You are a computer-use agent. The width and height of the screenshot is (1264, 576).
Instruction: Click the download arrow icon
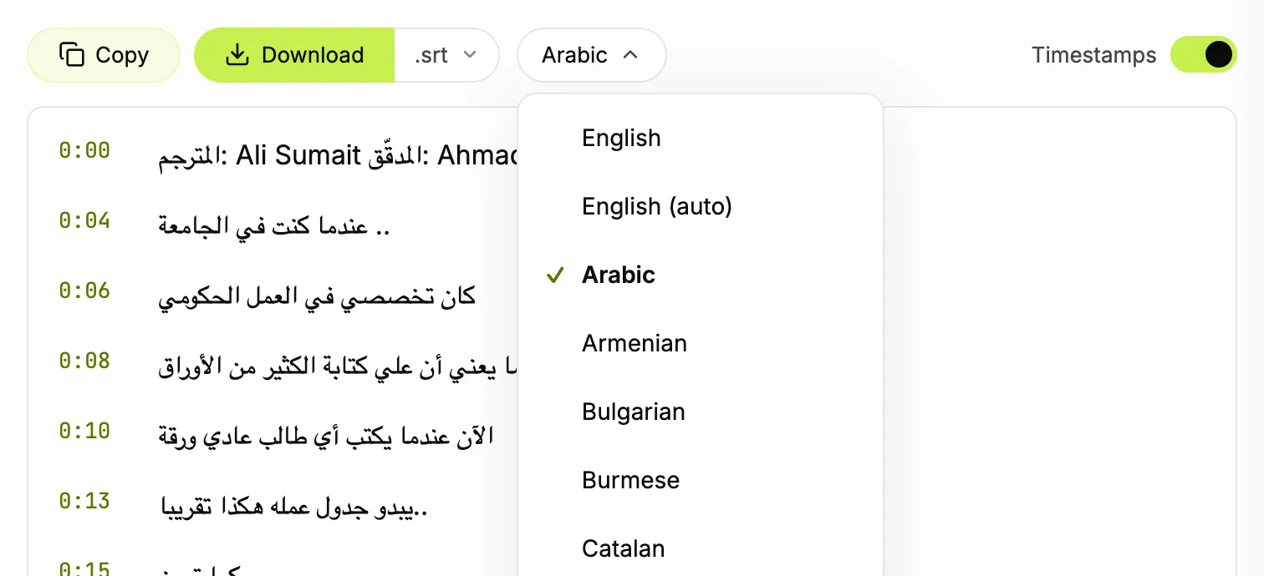(x=238, y=55)
